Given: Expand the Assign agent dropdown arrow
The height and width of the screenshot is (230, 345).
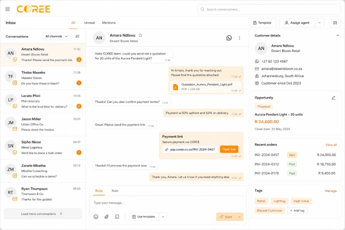Looking at the screenshot, I should pyautogui.click(x=319, y=22).
